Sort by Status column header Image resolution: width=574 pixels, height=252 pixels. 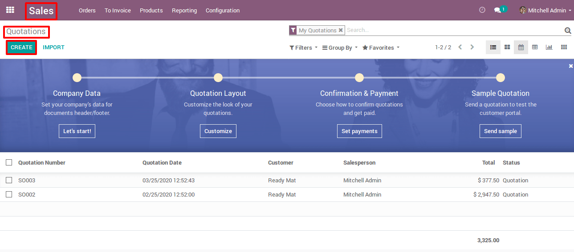click(x=511, y=162)
